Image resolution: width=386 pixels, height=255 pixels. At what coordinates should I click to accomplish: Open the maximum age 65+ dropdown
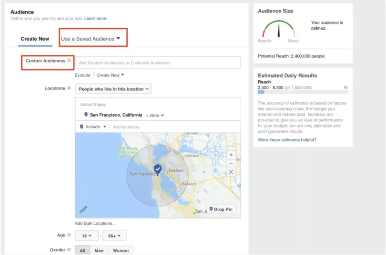coord(114,236)
